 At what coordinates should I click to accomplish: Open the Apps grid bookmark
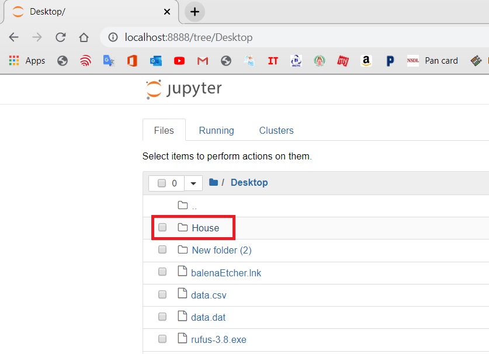(27, 61)
